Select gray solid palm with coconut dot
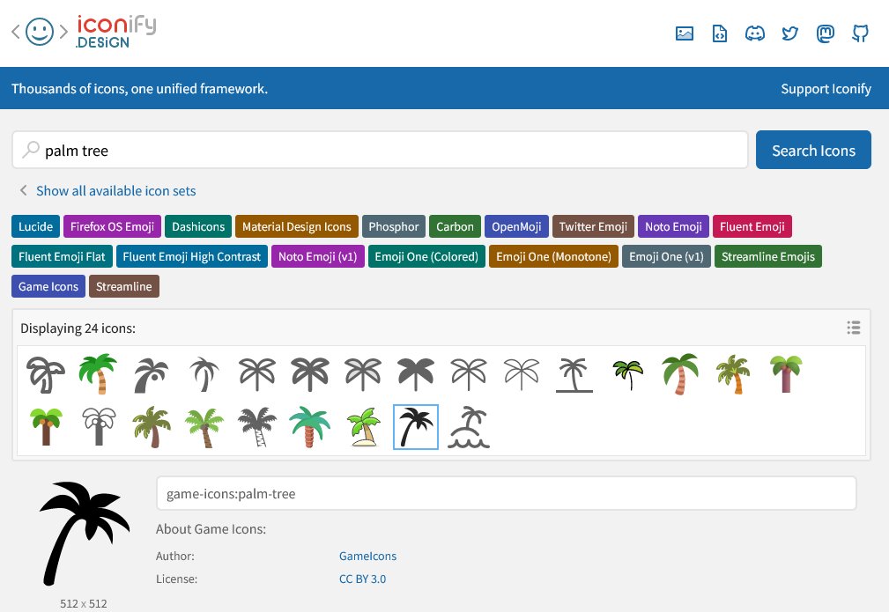This screenshot has height=612, width=889. 152,375
